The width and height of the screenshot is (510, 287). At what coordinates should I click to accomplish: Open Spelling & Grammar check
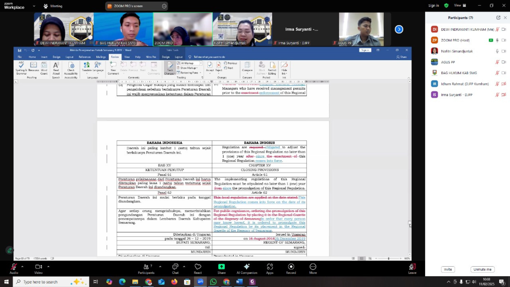click(21, 68)
